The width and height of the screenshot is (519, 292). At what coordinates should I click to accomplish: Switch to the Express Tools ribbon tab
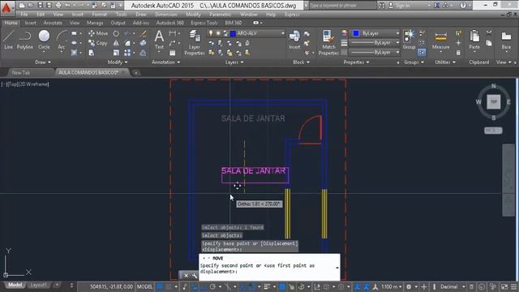[204, 23]
